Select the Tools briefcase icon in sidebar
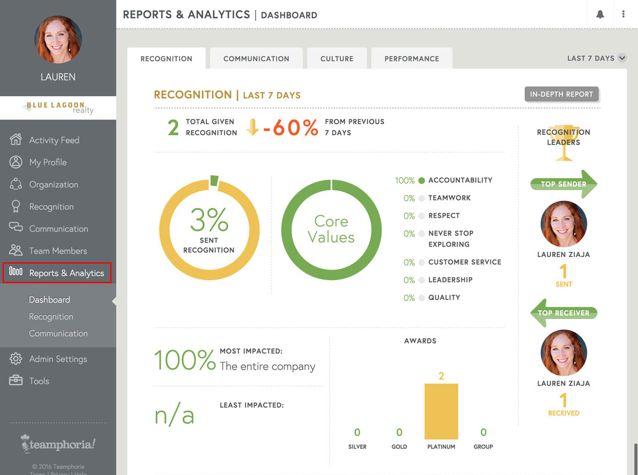 (x=17, y=380)
